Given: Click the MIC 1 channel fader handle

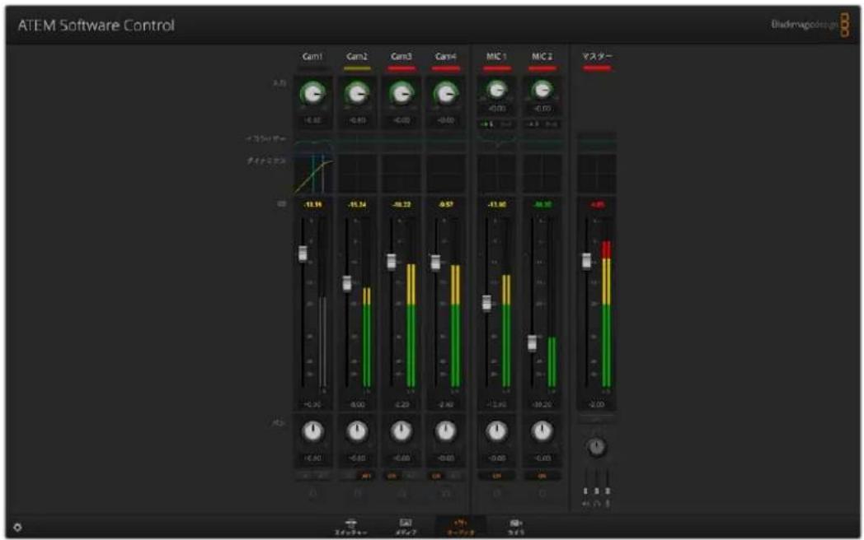Looking at the screenshot, I should pyautogui.click(x=486, y=303).
